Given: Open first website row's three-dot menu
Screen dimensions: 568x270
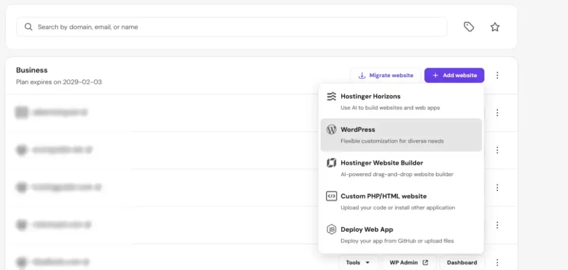Looking at the screenshot, I should click(498, 113).
